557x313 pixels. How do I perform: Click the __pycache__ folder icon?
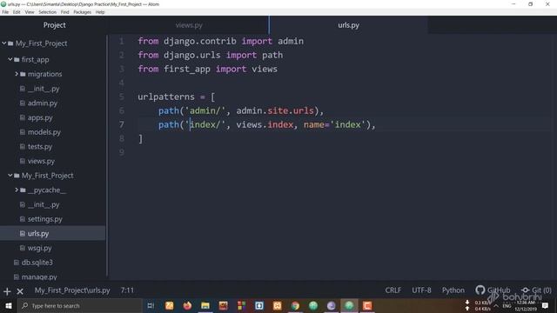23,190
